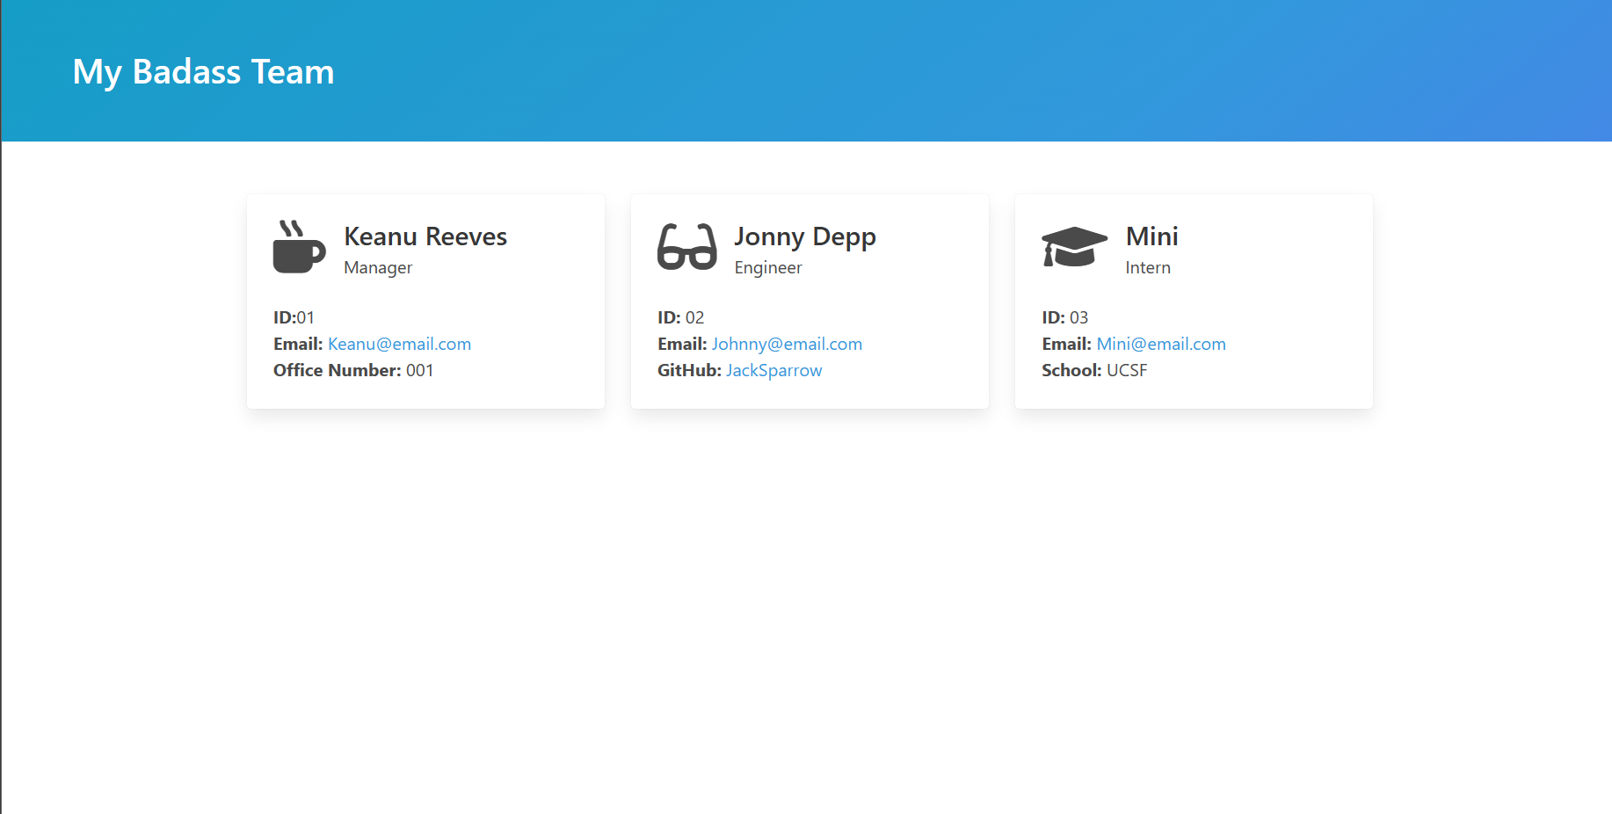Open the Mini@email.com email link
This screenshot has height=814, width=1612.
click(1161, 344)
